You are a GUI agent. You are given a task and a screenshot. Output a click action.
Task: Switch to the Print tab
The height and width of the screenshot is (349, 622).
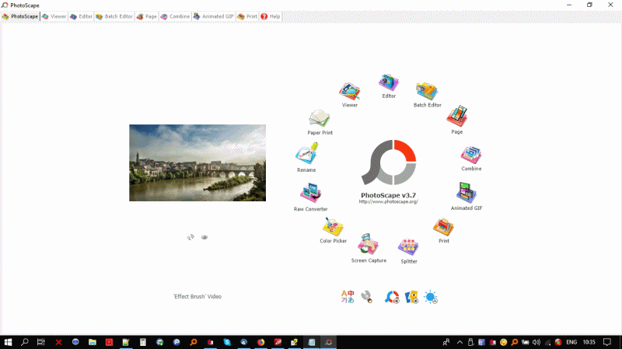[247, 16]
